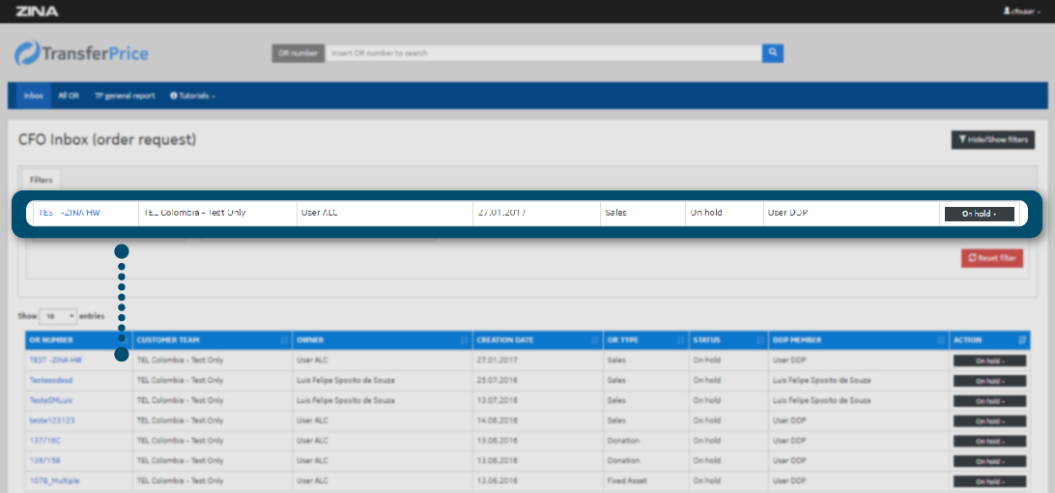Viewport: 1055px width, 493px height.
Task: Click the OR number search field
Action: pos(542,53)
